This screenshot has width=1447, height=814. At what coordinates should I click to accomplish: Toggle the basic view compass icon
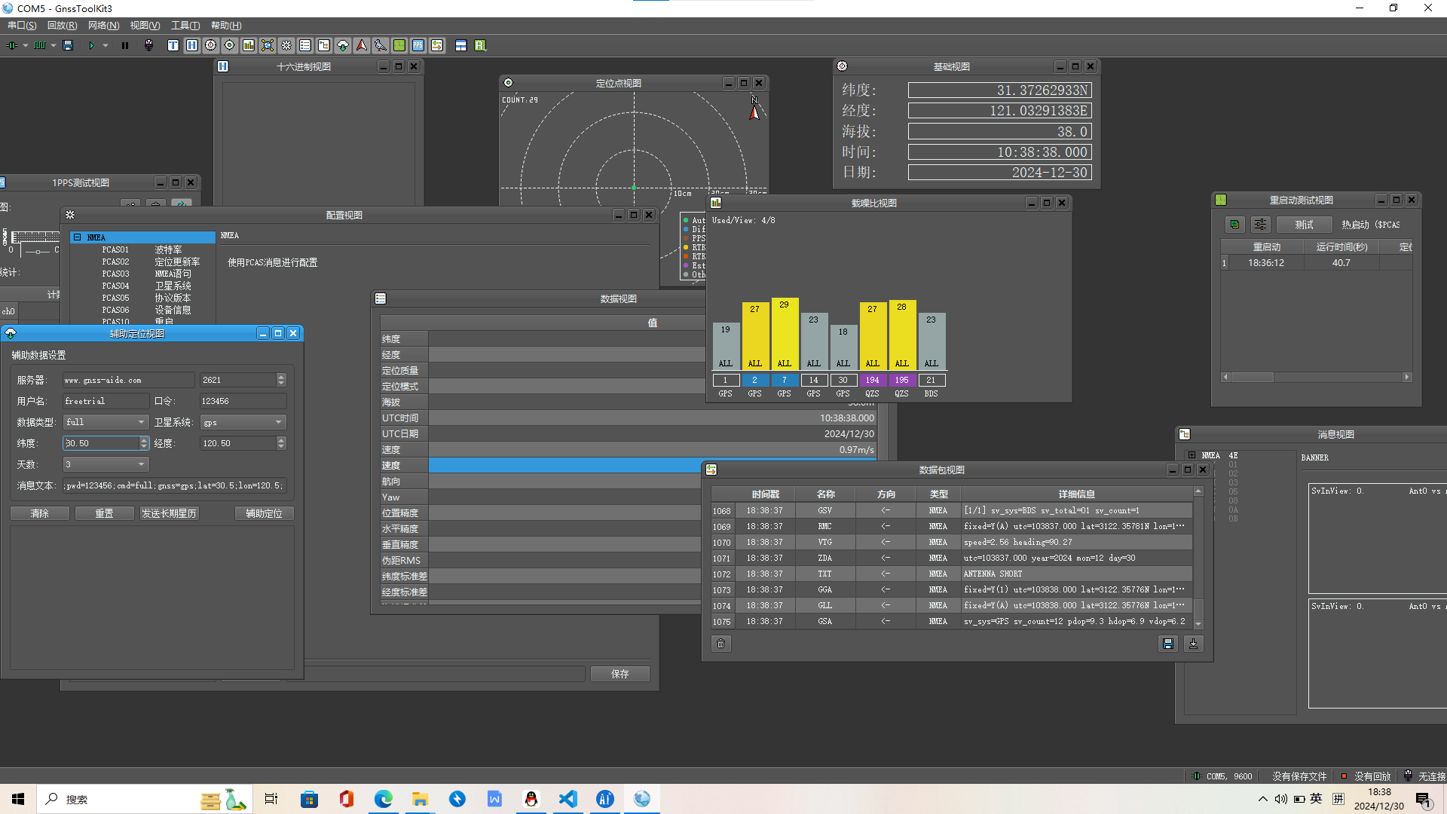tap(211, 45)
